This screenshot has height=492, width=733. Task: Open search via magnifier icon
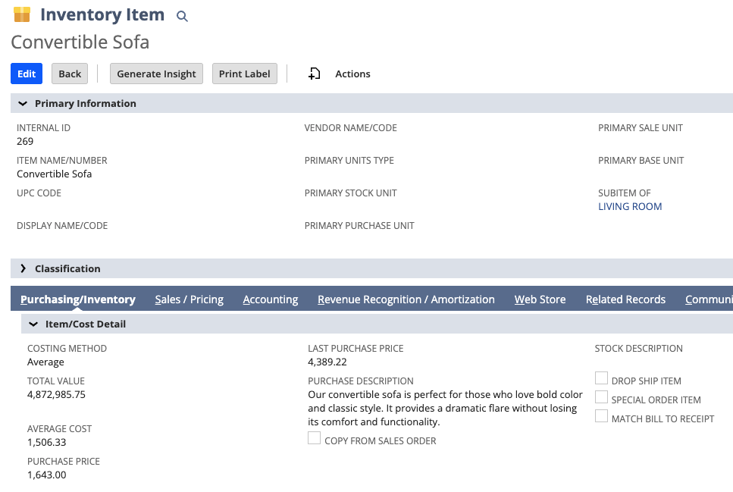[x=182, y=17]
